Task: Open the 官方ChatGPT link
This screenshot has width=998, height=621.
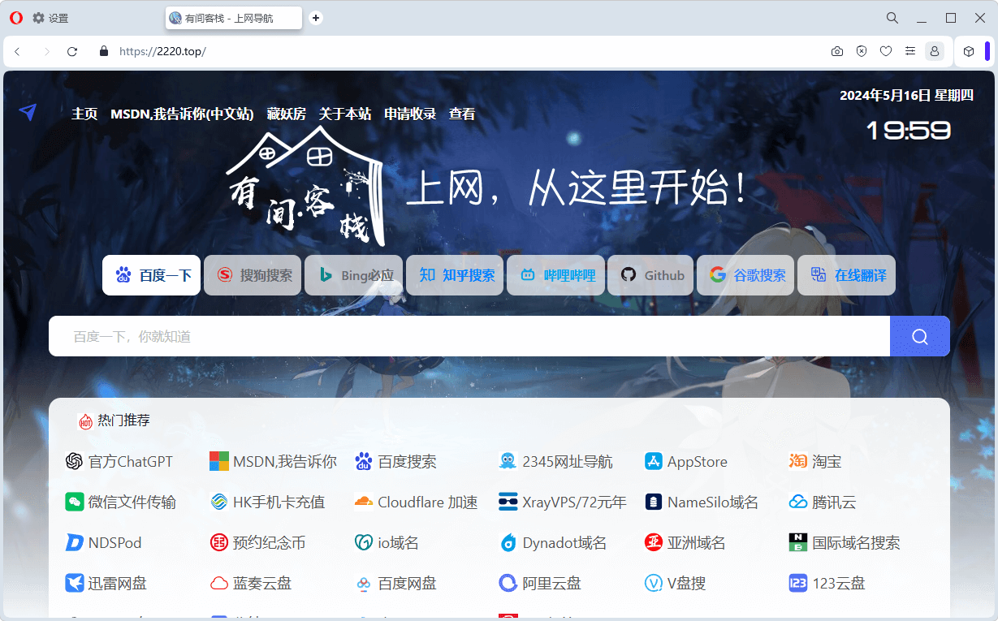Action: pyautogui.click(x=119, y=462)
